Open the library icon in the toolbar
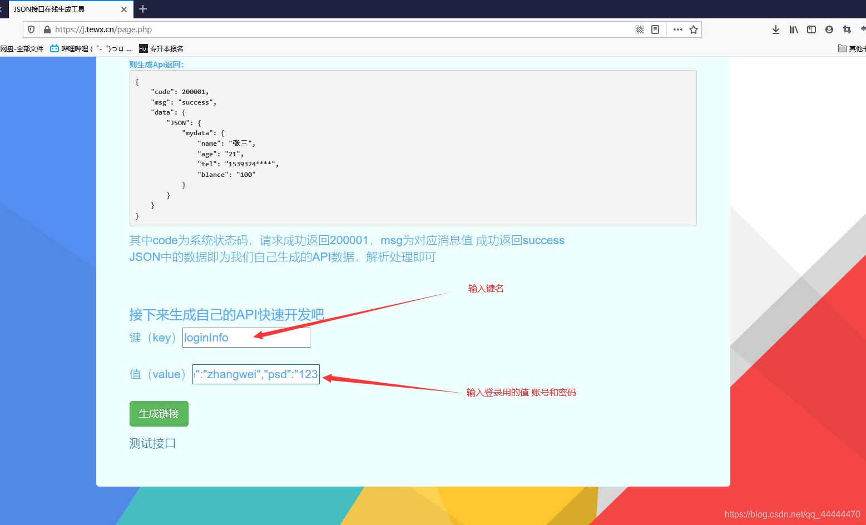The height and width of the screenshot is (525, 866). click(794, 29)
